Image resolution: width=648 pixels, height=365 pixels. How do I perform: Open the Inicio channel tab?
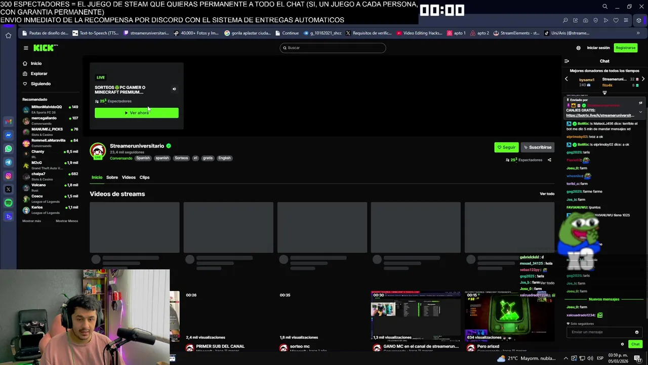97,177
